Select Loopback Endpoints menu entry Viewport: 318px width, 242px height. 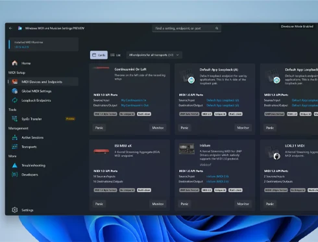pos(43,101)
